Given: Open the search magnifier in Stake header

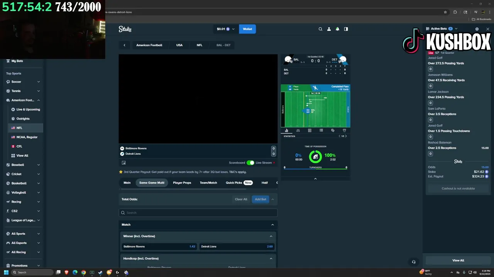Looking at the screenshot, I should click(320, 29).
